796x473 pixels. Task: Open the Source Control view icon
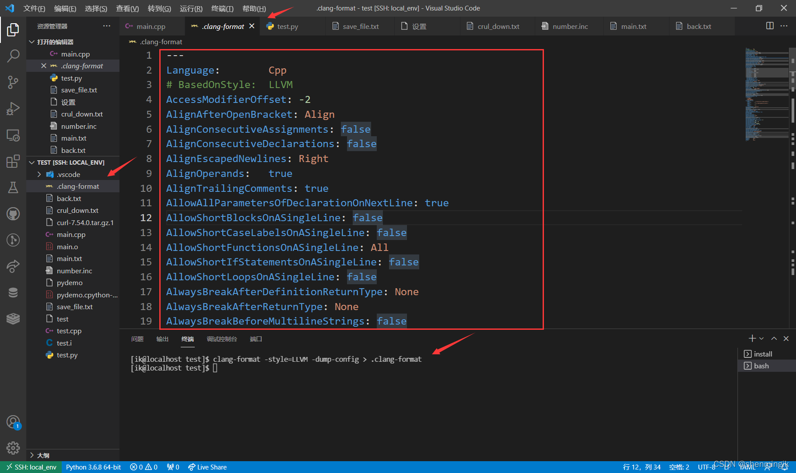click(x=13, y=82)
